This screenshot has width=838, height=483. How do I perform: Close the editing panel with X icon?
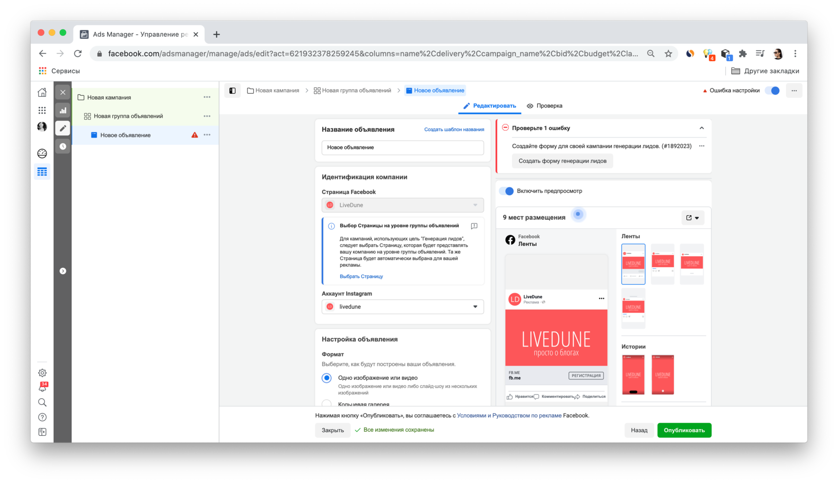(x=63, y=92)
